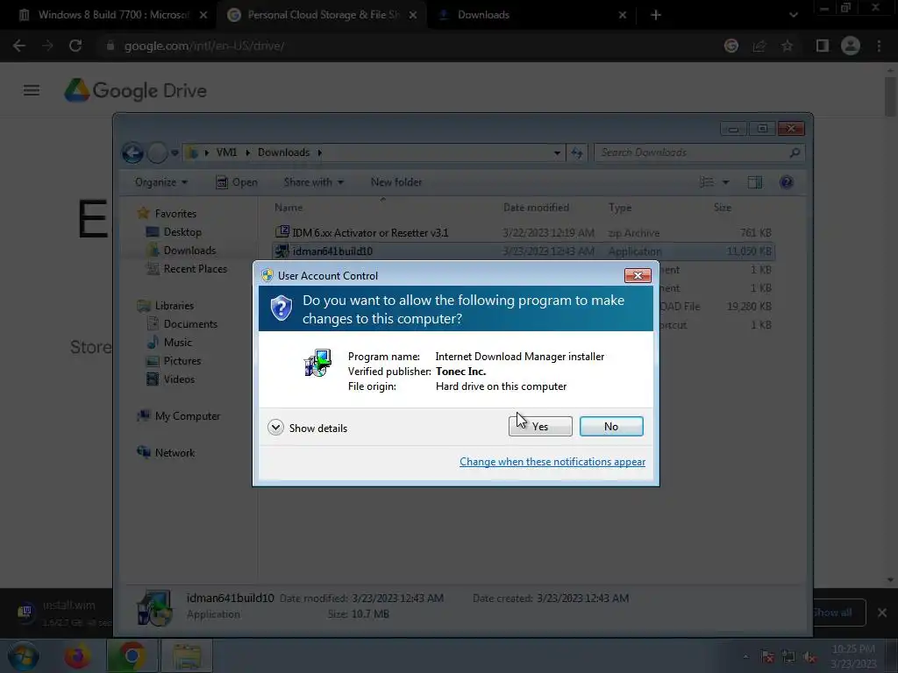Select Favorites in Explorer sidebar
The height and width of the screenshot is (673, 898).
point(175,214)
